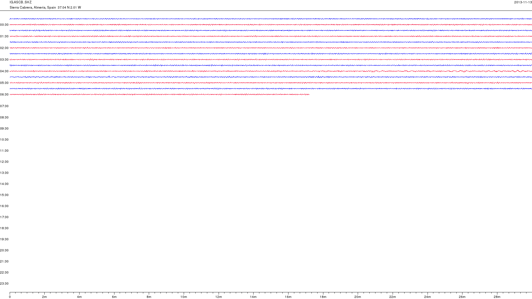Select the 23:30 time label

tap(4, 283)
